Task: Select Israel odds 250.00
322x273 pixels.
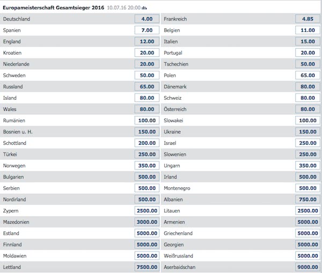Action: tap(308, 143)
